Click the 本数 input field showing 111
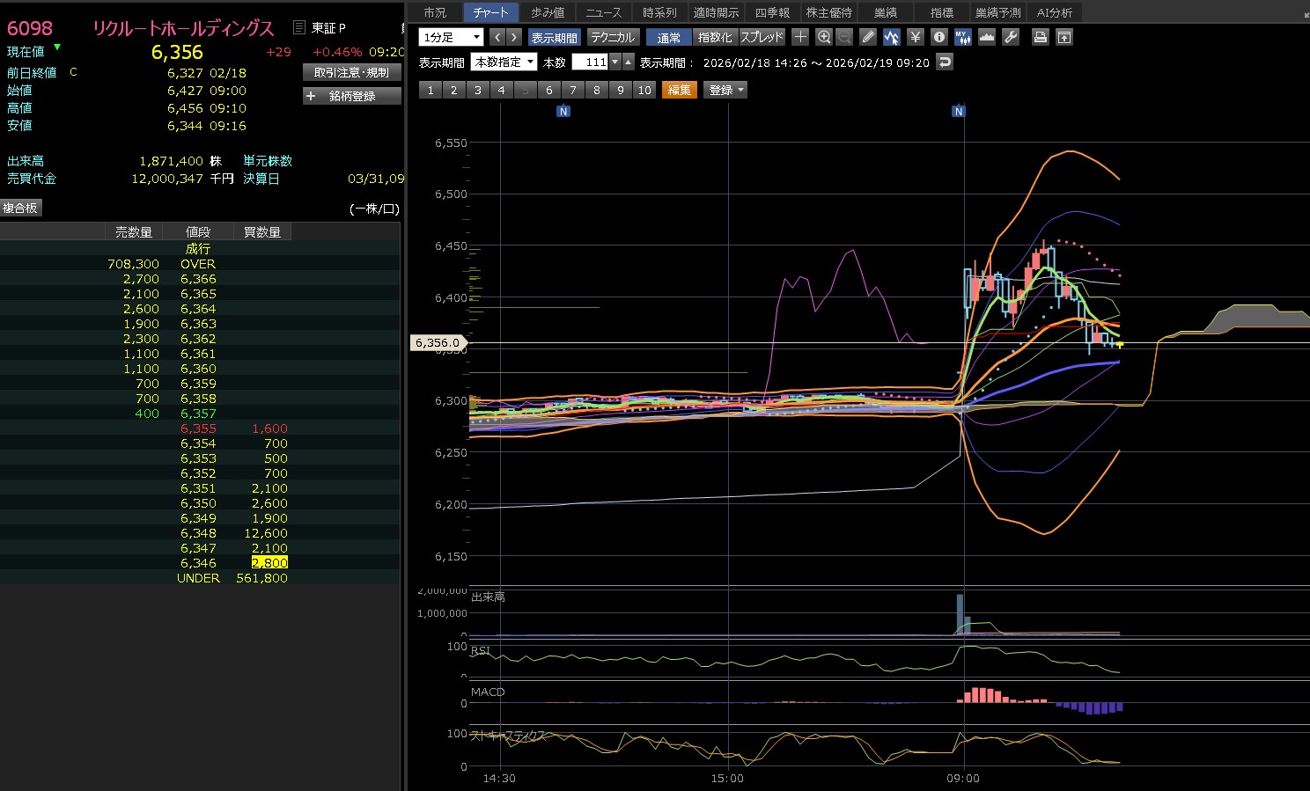1310x791 pixels. pos(591,62)
